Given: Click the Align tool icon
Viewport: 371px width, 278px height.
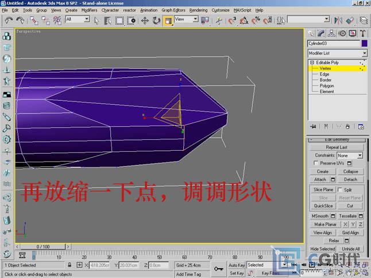Looking at the screenshot, I should pyautogui.click(x=350, y=21).
